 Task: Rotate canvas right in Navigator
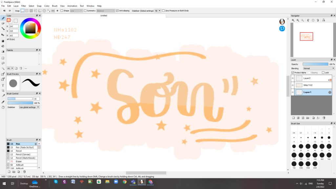tap(318, 20)
